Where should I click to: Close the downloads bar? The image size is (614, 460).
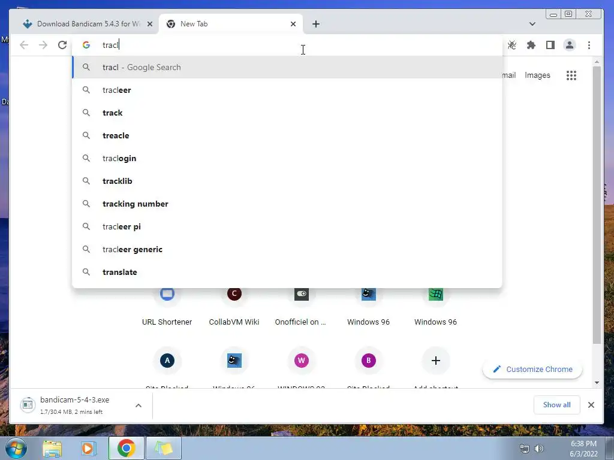(x=591, y=405)
